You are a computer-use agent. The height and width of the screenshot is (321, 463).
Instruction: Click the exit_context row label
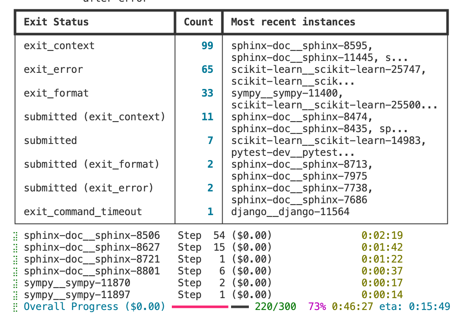point(59,46)
